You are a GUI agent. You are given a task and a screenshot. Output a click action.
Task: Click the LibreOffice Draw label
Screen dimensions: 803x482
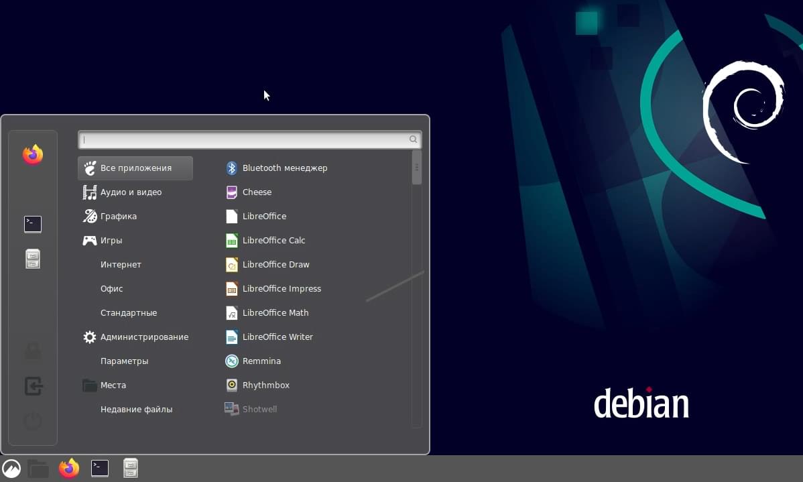[276, 264]
